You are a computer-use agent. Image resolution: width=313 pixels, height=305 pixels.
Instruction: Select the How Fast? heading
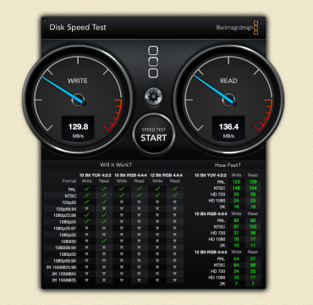pos(228,165)
